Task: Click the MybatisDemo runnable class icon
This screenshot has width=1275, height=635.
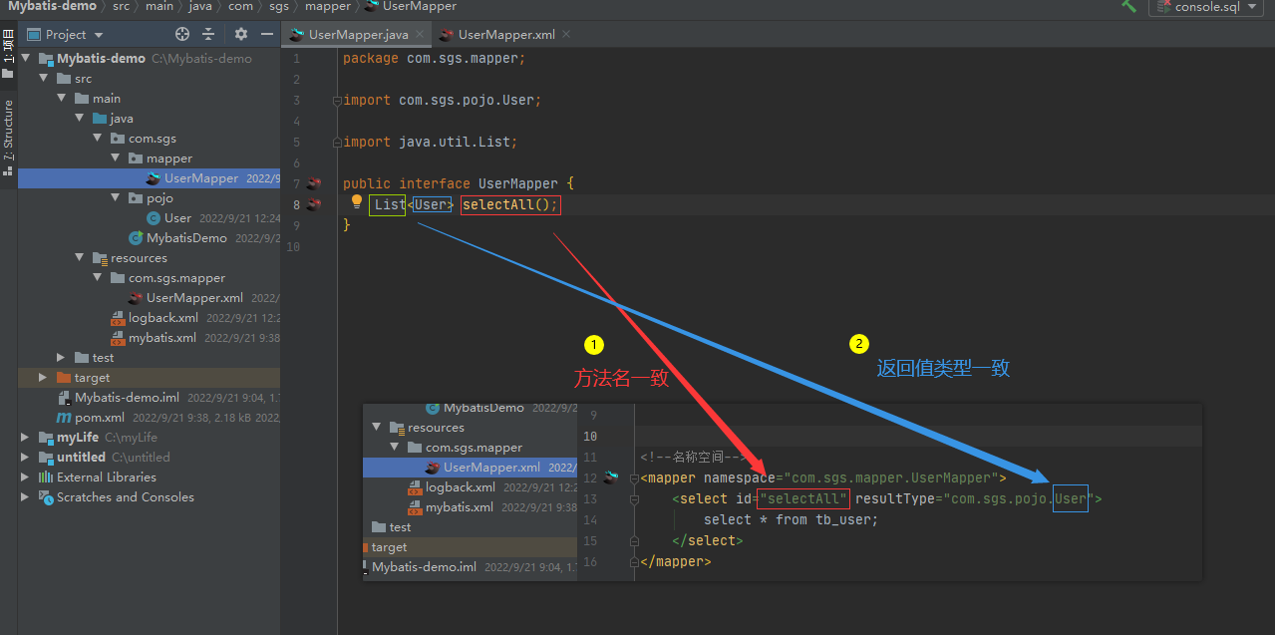Action: click(x=136, y=237)
